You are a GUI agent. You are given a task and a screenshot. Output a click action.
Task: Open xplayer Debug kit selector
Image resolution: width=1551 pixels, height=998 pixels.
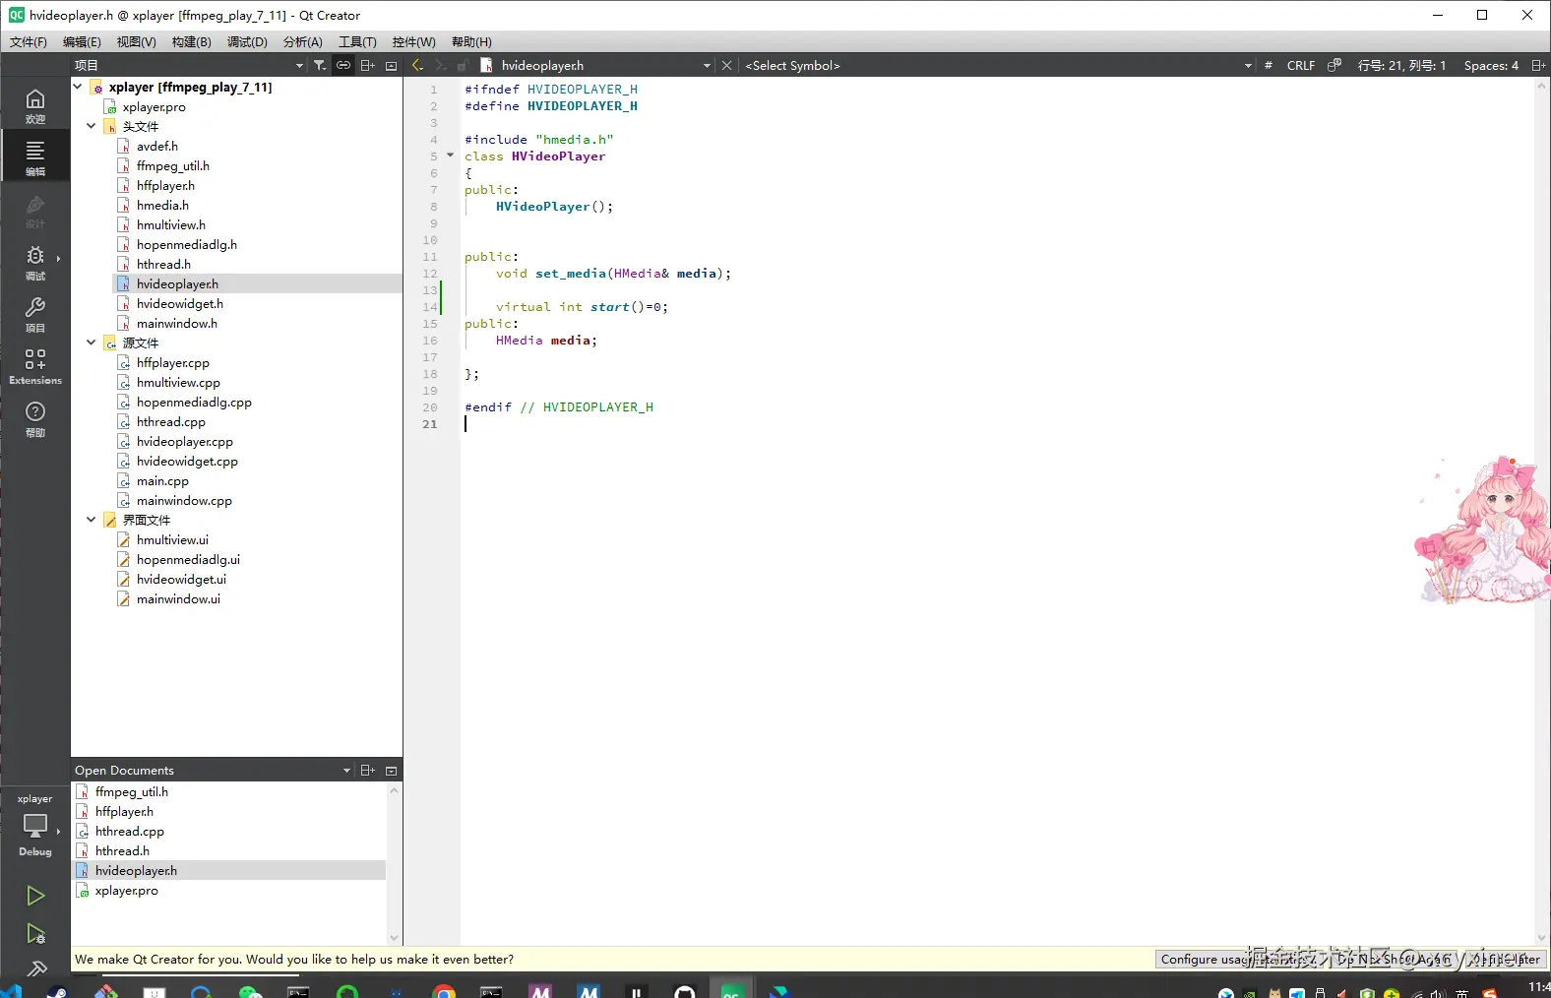[35, 825]
